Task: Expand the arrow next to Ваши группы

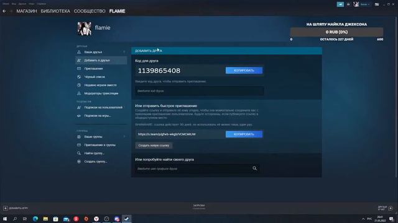Action: [x=124, y=136]
